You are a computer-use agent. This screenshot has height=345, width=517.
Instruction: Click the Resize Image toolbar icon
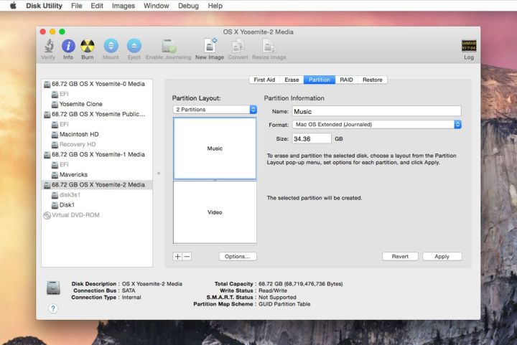click(x=269, y=46)
